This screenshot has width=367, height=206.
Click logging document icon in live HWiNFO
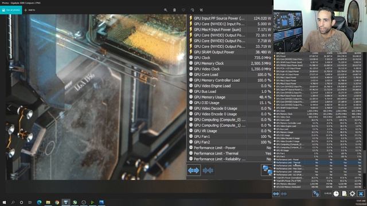click(344, 193)
